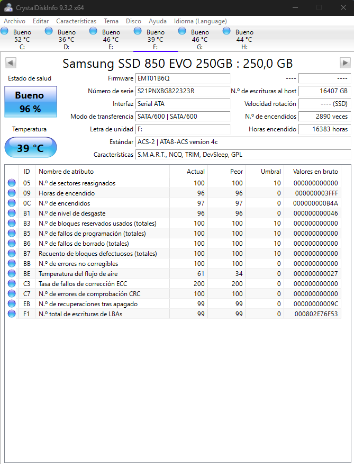354x464 pixels.
Task: Click the 39 °C temperature button
Action: 31,147
